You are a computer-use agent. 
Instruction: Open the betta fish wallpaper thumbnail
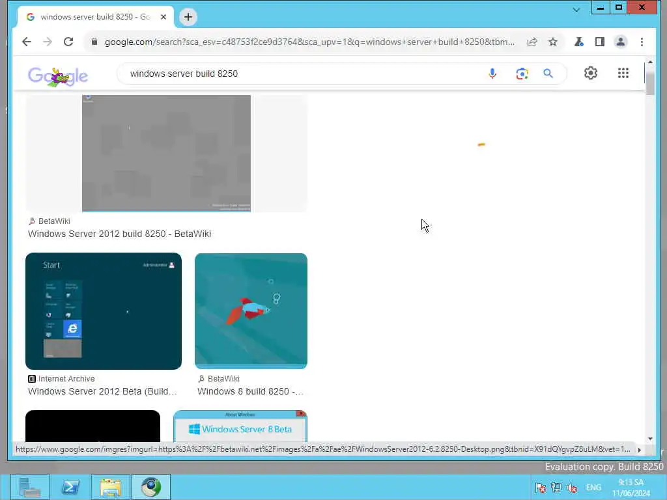[251, 311]
